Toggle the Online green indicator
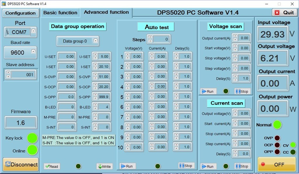The image size is (299, 174). 32,150
